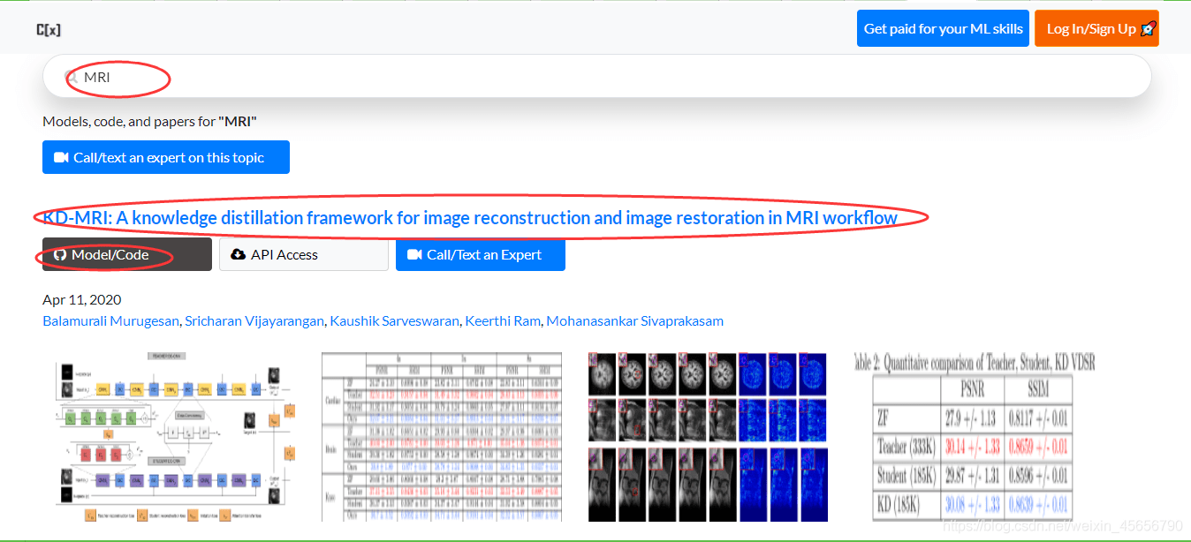Open the KD-MRI paper title link

470,217
